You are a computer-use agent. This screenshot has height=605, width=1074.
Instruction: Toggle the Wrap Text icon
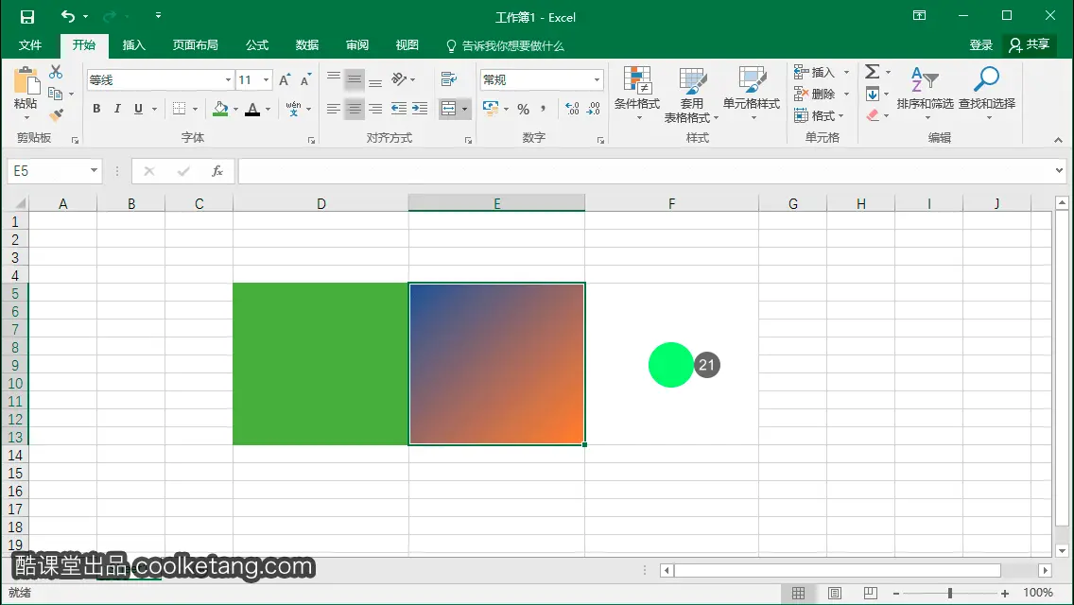click(x=449, y=79)
